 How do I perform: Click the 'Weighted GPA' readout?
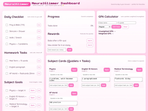coord(106,34)
